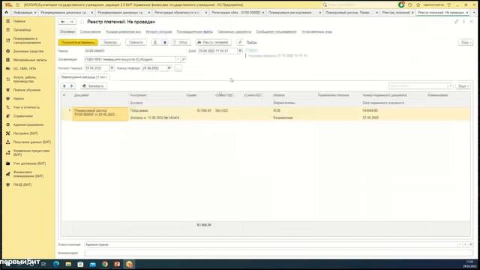Viewport: 480px width, 270px height.
Task: Open the favorites star in title bar
Action: [x=418, y=5]
